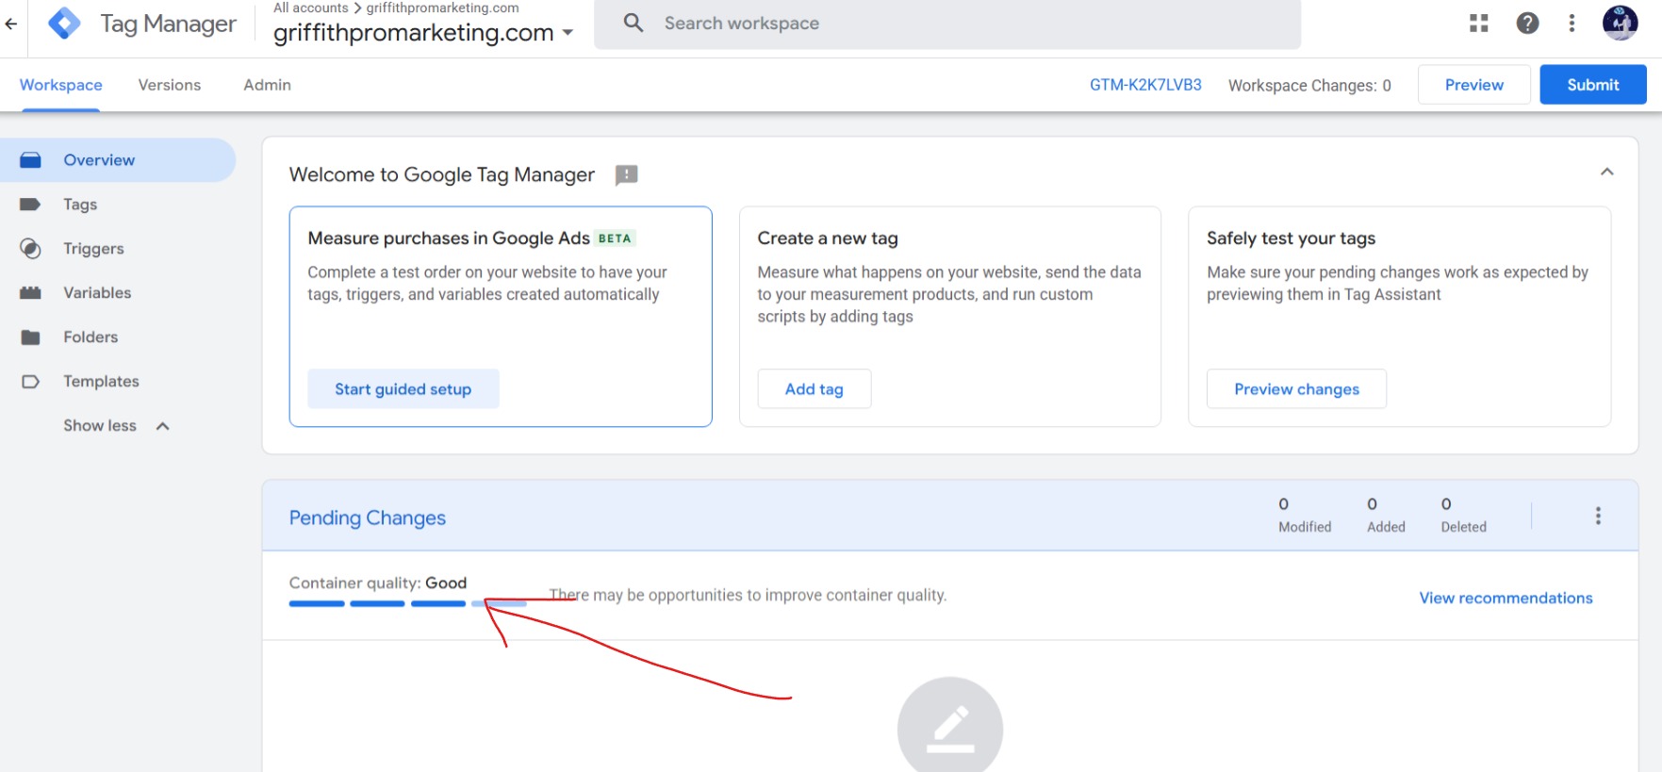Screen dimensions: 1662x772
Task: Click the Tags sidebar icon
Action: coord(30,205)
